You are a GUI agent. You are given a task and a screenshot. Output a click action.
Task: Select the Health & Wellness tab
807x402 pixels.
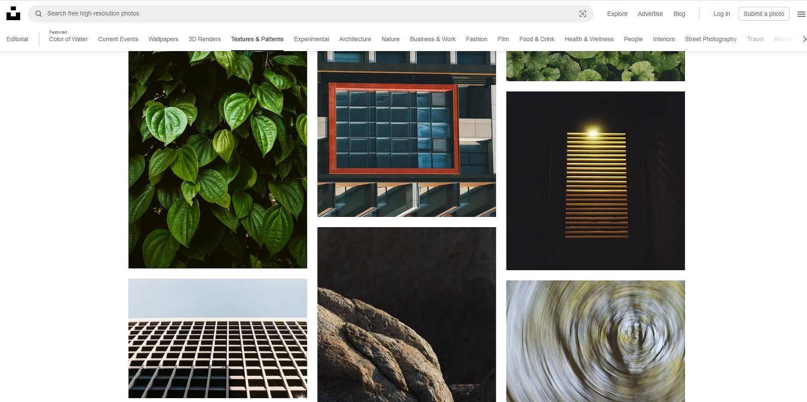click(x=589, y=39)
